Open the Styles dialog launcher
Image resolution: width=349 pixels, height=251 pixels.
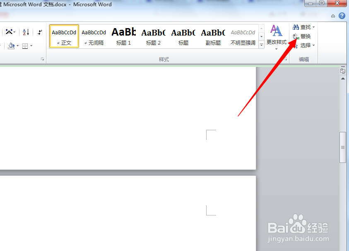286,59
